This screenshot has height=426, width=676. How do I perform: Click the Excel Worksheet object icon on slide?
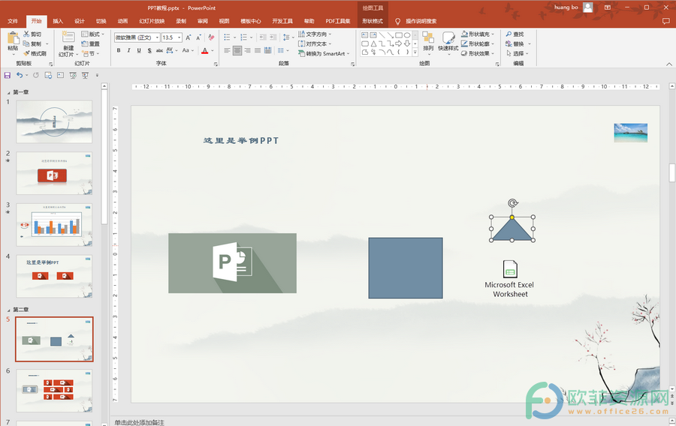pyautogui.click(x=510, y=269)
